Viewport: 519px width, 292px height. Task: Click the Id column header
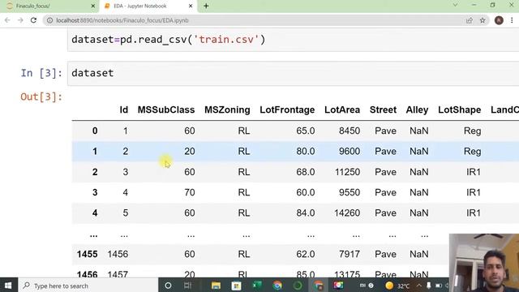[x=124, y=110]
